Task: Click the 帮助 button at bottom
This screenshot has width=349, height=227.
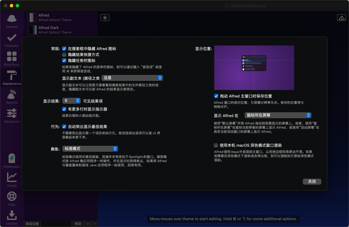Action: tap(78, 224)
